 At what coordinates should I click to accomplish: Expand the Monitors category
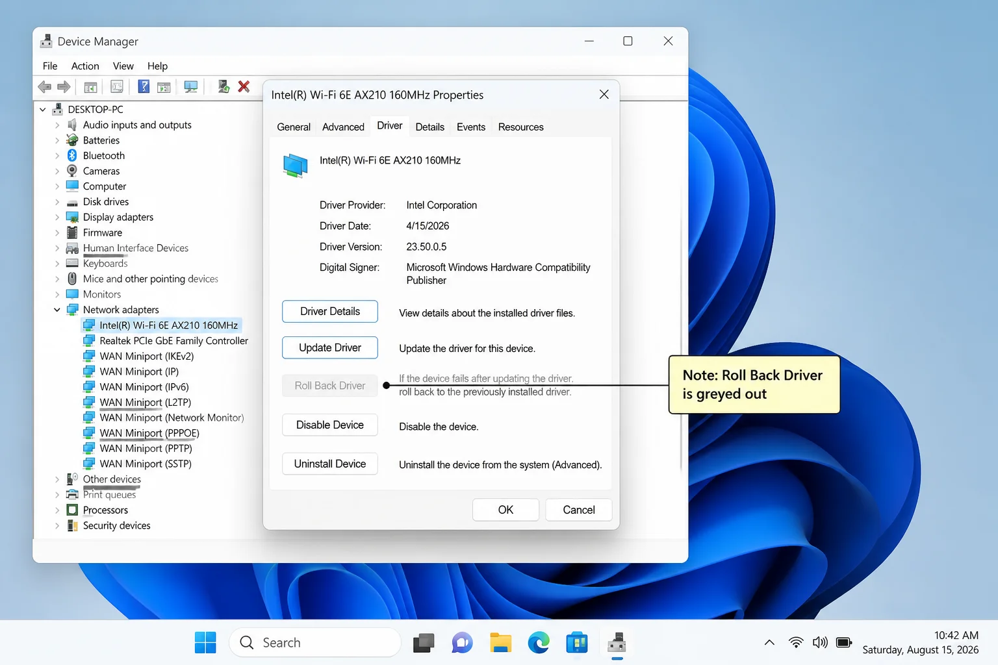[57, 294]
